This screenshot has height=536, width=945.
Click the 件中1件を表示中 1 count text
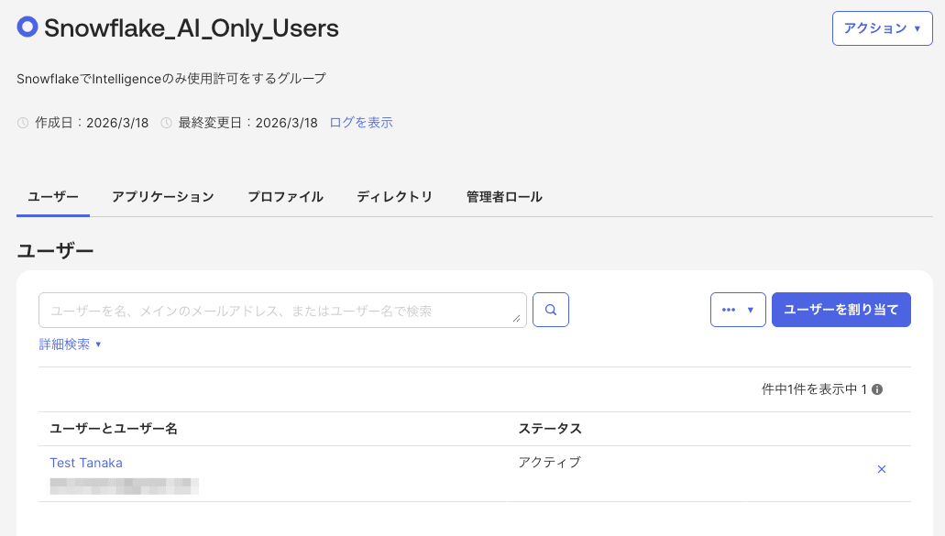(814, 389)
